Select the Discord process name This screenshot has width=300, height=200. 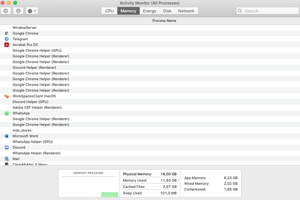[x=19, y=147]
